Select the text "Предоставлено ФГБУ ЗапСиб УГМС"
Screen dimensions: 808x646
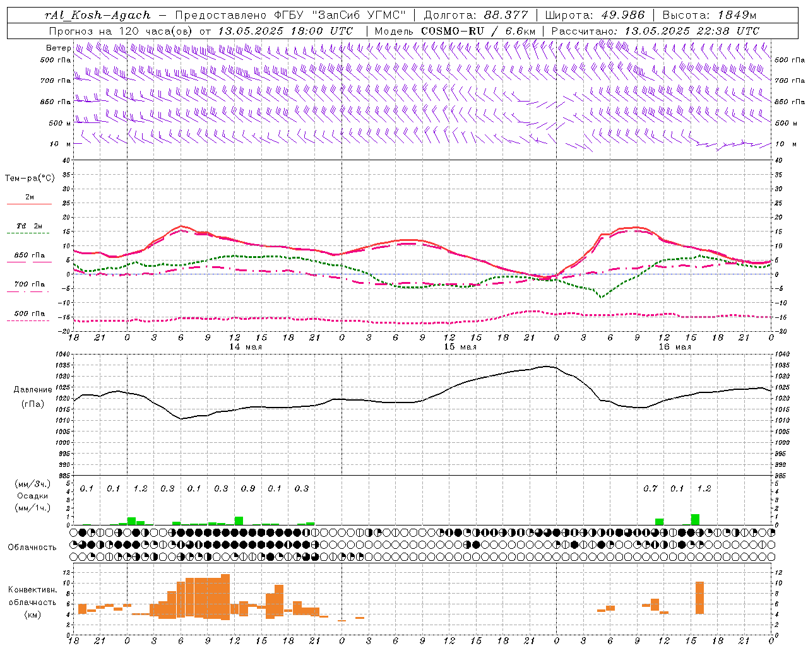click(290, 15)
